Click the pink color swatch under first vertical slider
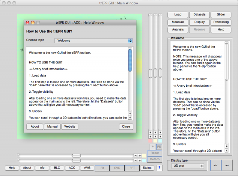238x176 pixels. [x=150, y=140]
